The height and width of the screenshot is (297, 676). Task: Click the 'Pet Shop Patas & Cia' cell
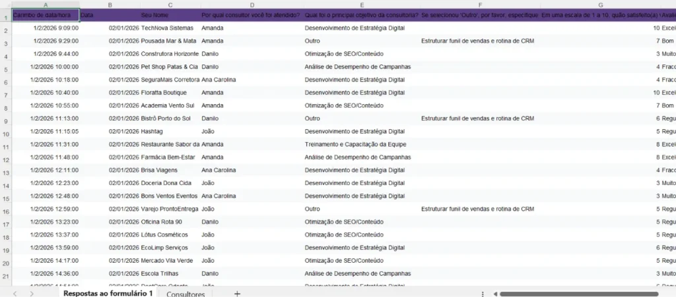[x=170, y=67]
